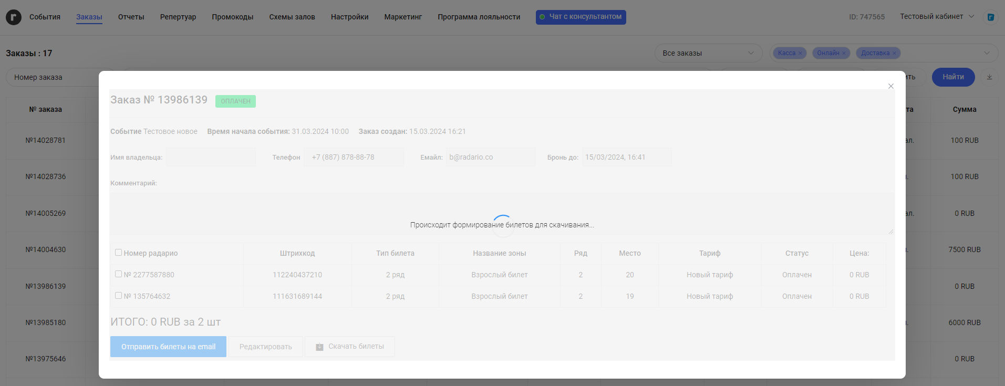Go to Отчеты section
The width and height of the screenshot is (1005, 386).
click(x=131, y=17)
